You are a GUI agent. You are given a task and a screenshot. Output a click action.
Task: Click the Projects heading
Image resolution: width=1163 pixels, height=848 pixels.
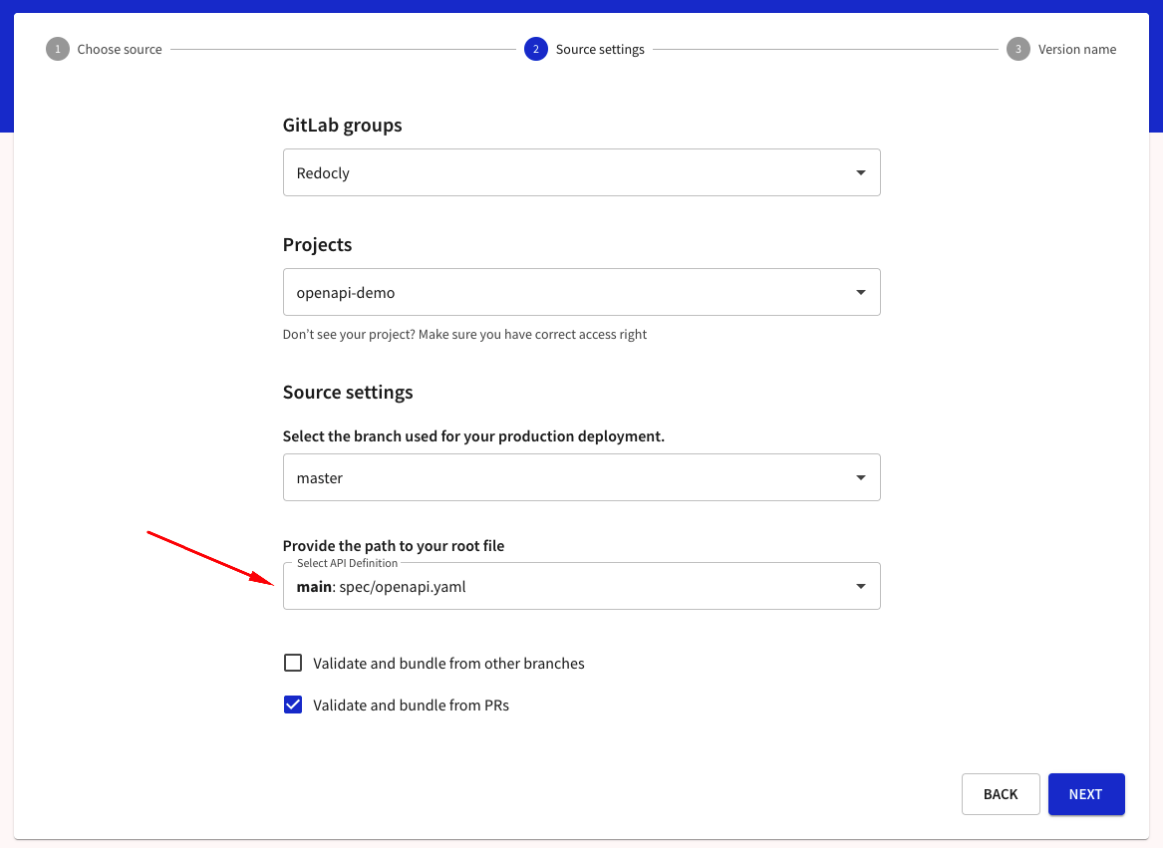tap(317, 245)
